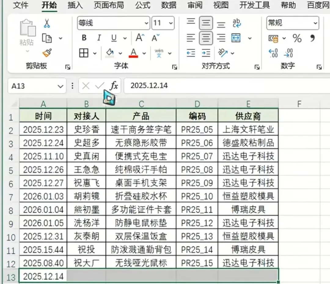
Task: Decrease decimal places
Action: (x=288, y=53)
